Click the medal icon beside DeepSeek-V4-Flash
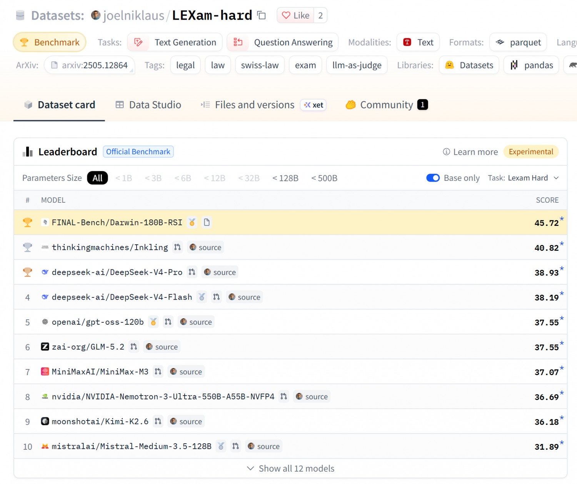Screen dimensions: 577x484 (202, 297)
